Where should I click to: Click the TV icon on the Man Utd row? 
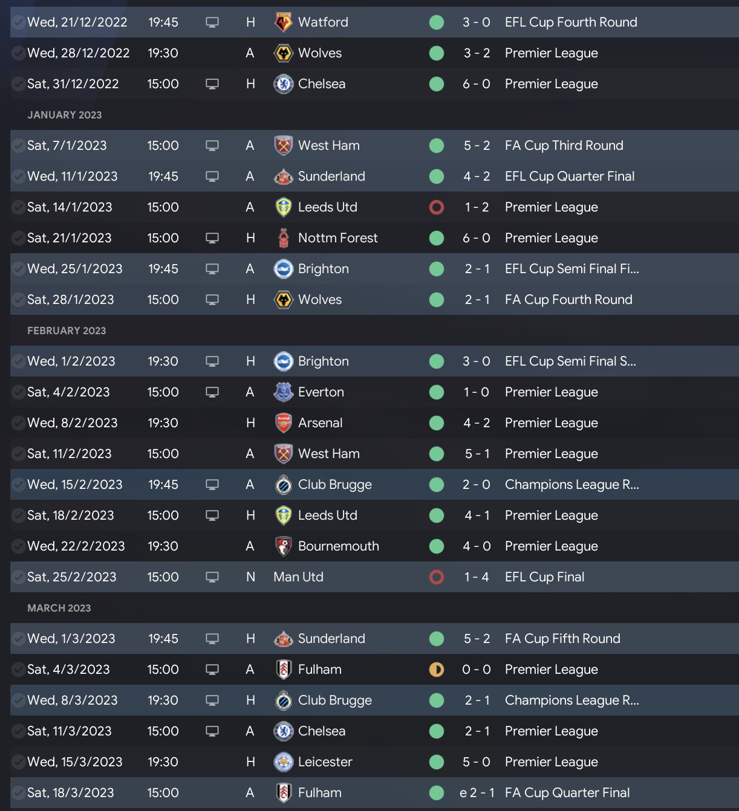212,577
